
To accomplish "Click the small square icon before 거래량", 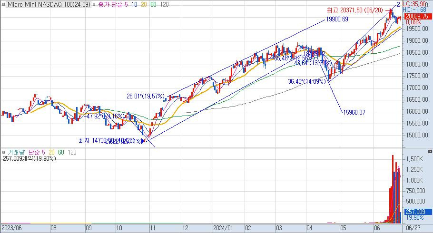I will 4,152.
